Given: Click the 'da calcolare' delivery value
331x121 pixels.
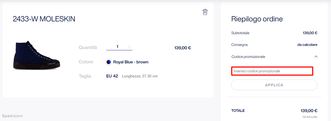Looking at the screenshot, I should (307, 45).
